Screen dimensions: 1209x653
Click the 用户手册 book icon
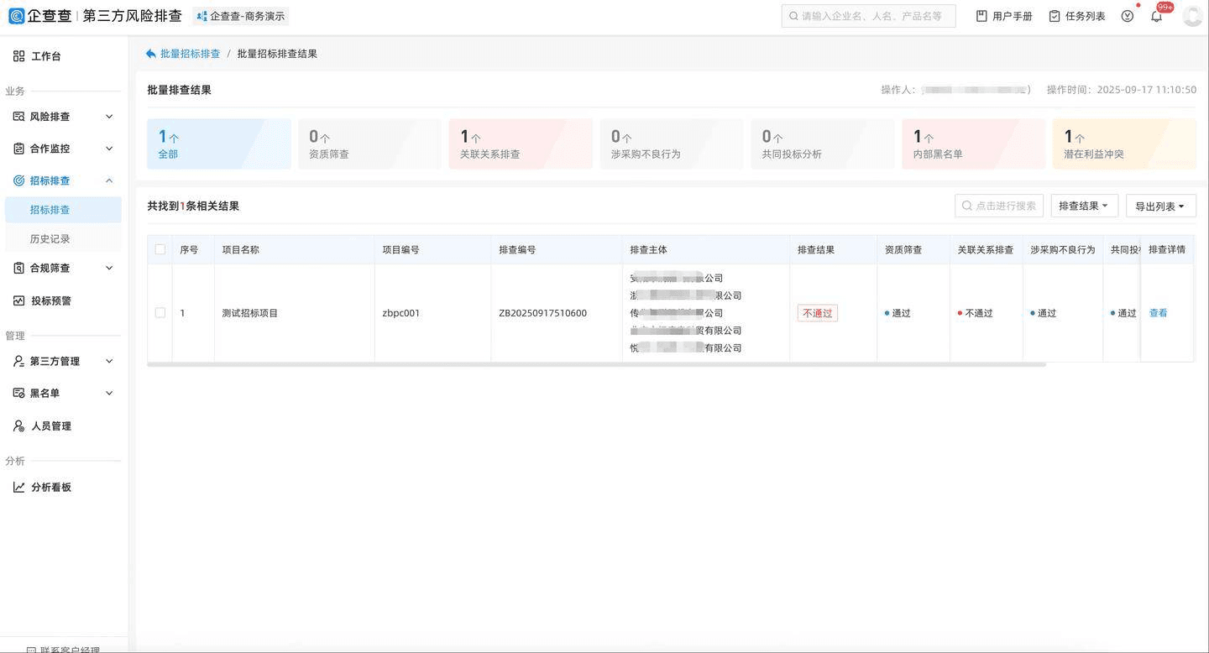(x=981, y=16)
